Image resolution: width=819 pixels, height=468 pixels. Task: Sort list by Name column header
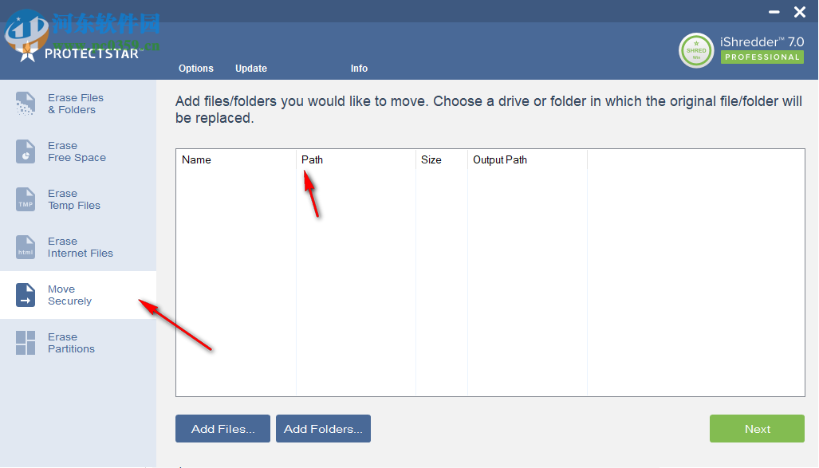[196, 160]
